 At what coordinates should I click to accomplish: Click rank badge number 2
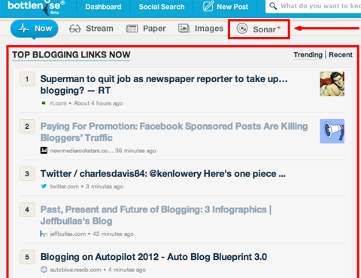pos(27,127)
